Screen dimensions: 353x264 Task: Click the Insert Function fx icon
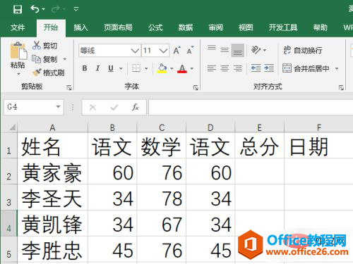(136, 108)
